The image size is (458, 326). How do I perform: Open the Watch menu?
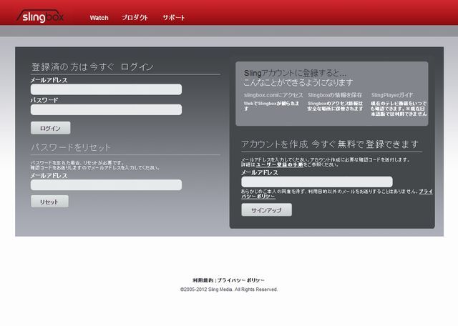(99, 18)
